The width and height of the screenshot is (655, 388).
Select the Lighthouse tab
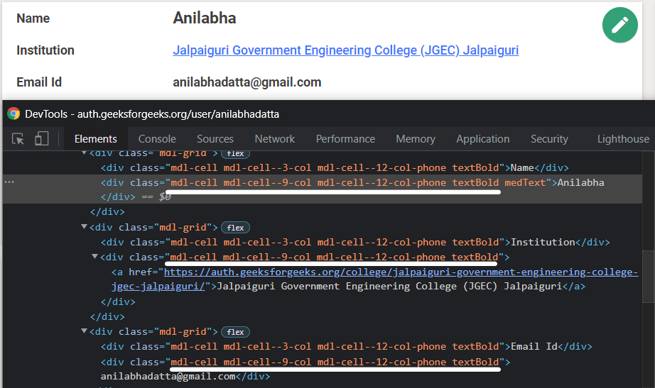622,139
